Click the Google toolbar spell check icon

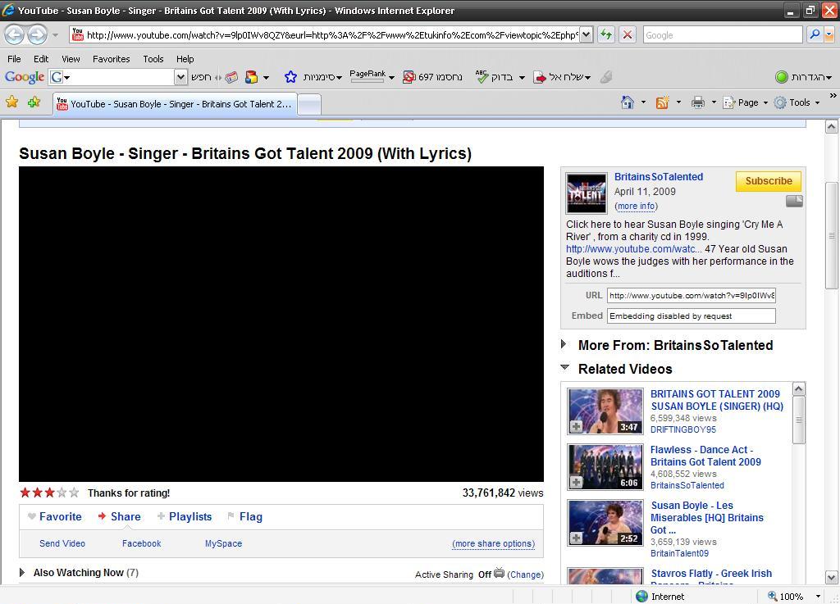pos(482,77)
